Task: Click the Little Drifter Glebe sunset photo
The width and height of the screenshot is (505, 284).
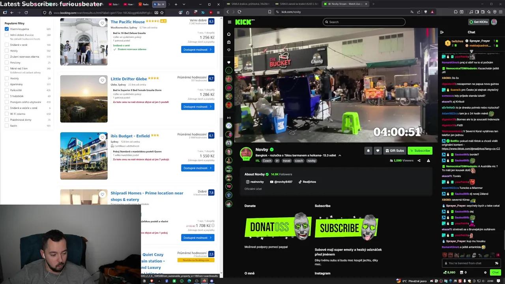Action: (x=84, y=99)
